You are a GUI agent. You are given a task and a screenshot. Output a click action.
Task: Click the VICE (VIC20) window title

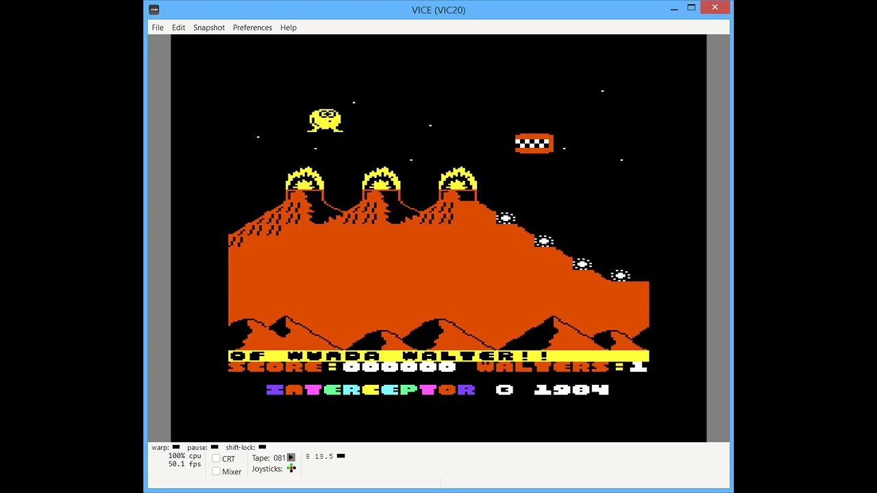[x=438, y=10]
